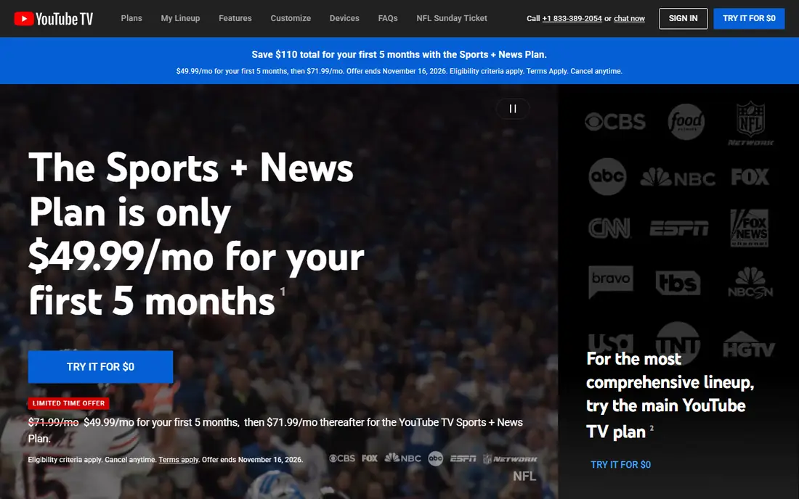Click the Fox News channel logo
The height and width of the screenshot is (499, 799).
tap(749, 228)
